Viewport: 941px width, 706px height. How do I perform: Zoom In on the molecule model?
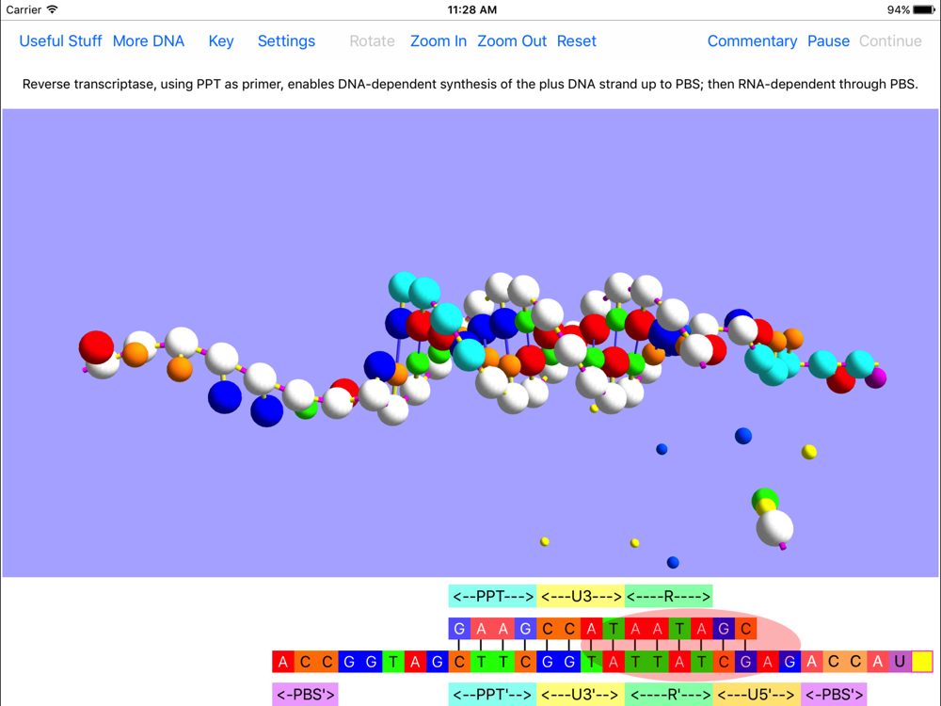point(439,40)
